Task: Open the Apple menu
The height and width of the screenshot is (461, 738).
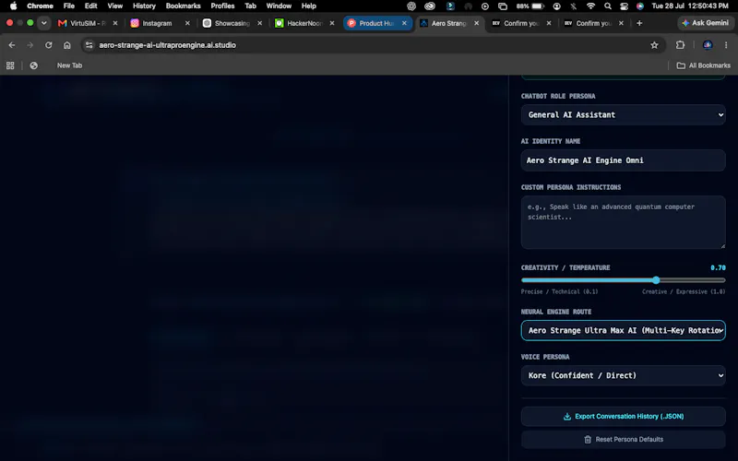Action: [x=13, y=6]
